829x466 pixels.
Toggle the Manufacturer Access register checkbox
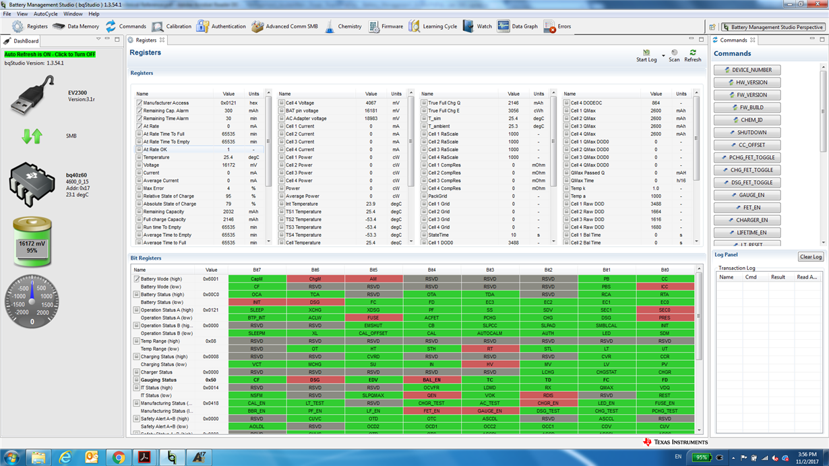139,103
